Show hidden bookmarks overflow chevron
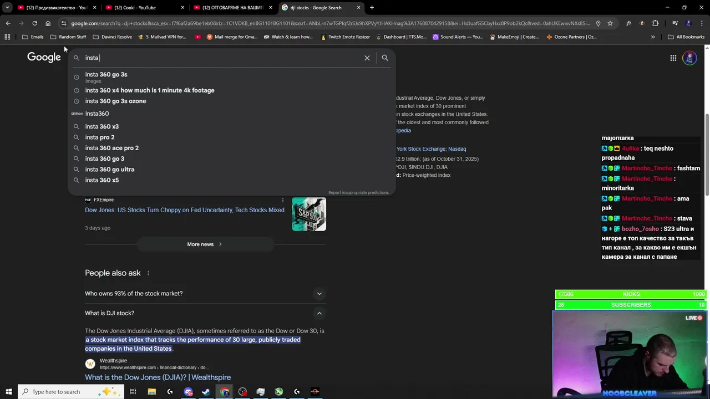The width and height of the screenshot is (710, 399). (x=653, y=37)
